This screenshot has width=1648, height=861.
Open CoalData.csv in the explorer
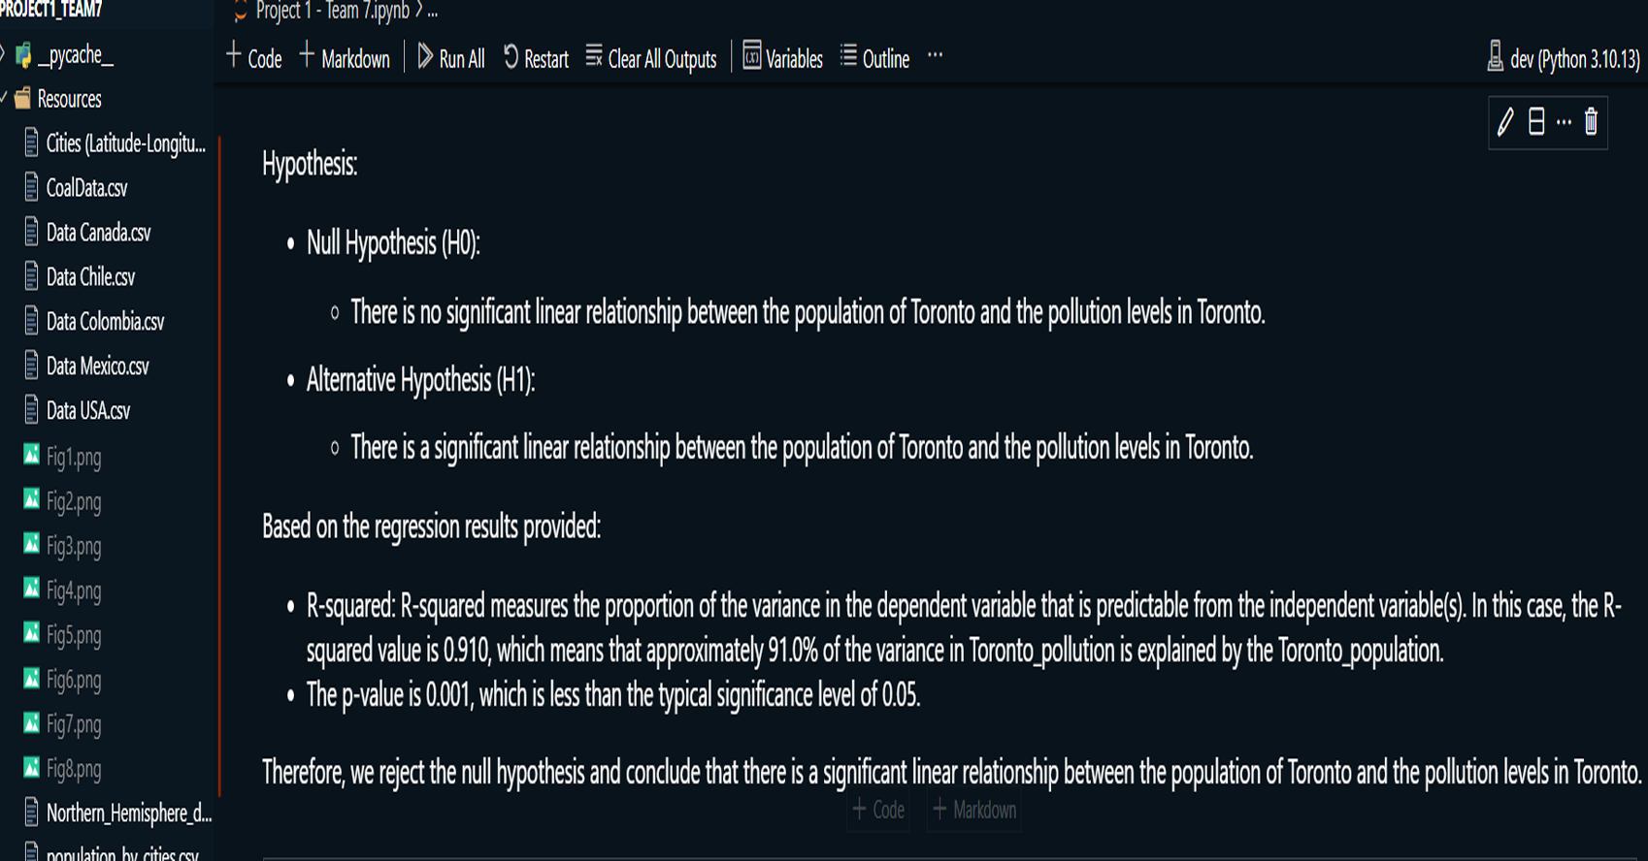coord(86,188)
